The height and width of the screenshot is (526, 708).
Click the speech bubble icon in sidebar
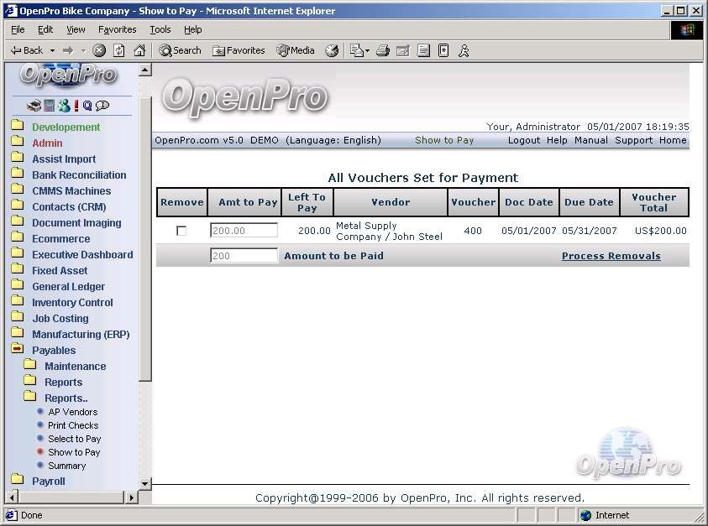click(x=102, y=106)
